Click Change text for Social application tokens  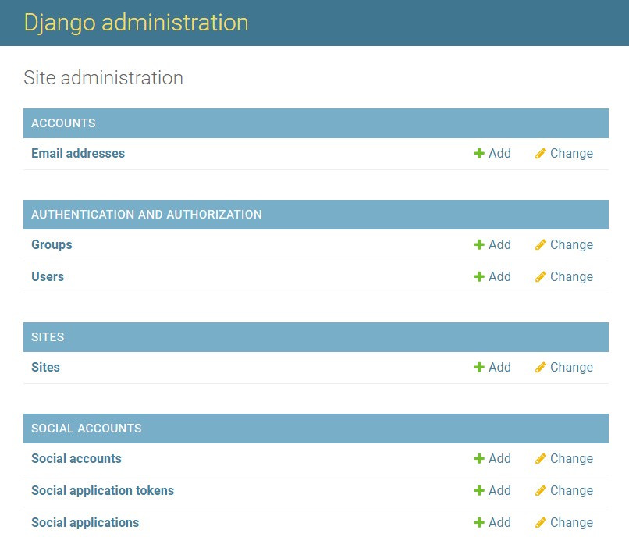pos(571,491)
